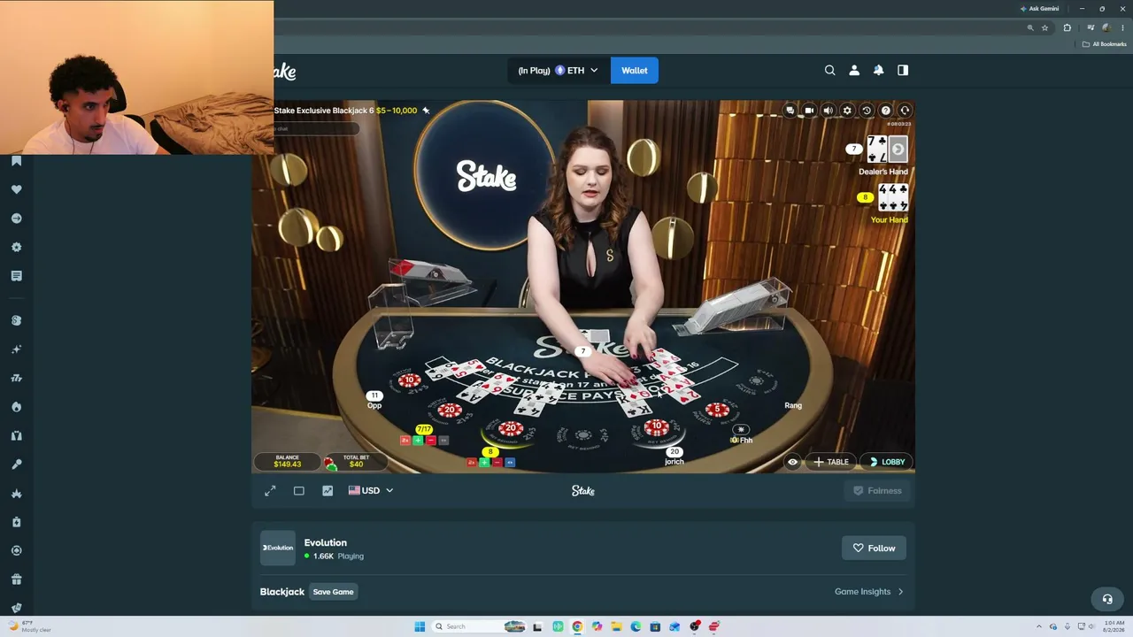Click the Ask Gemini button in Chrome
Screen dimensions: 1133x637
pyautogui.click(x=1039, y=9)
